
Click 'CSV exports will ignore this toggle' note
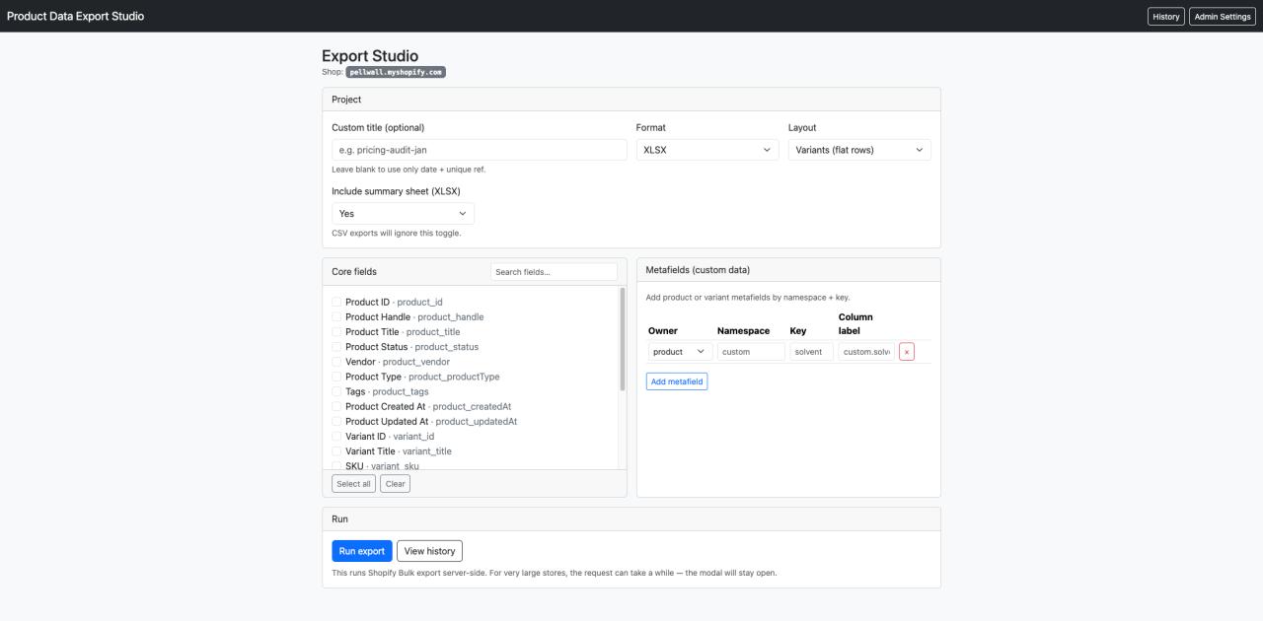pyautogui.click(x=396, y=234)
